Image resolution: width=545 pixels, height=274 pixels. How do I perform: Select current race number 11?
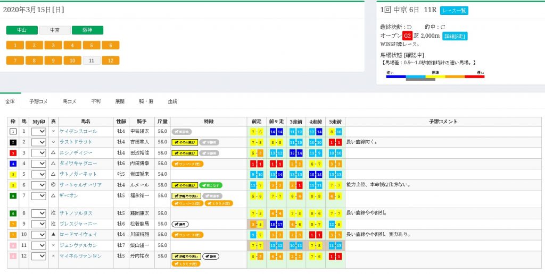(x=92, y=61)
